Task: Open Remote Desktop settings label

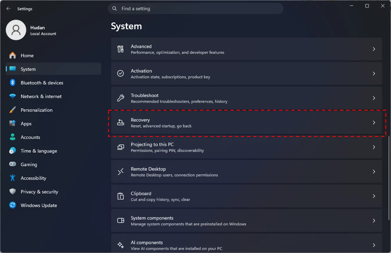Action: (x=148, y=169)
